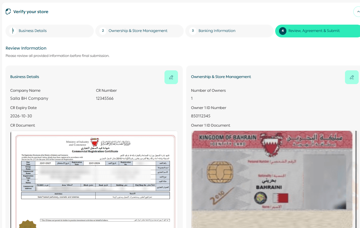Switch to Banking Information step
The height and width of the screenshot is (228, 360).
(x=229, y=31)
